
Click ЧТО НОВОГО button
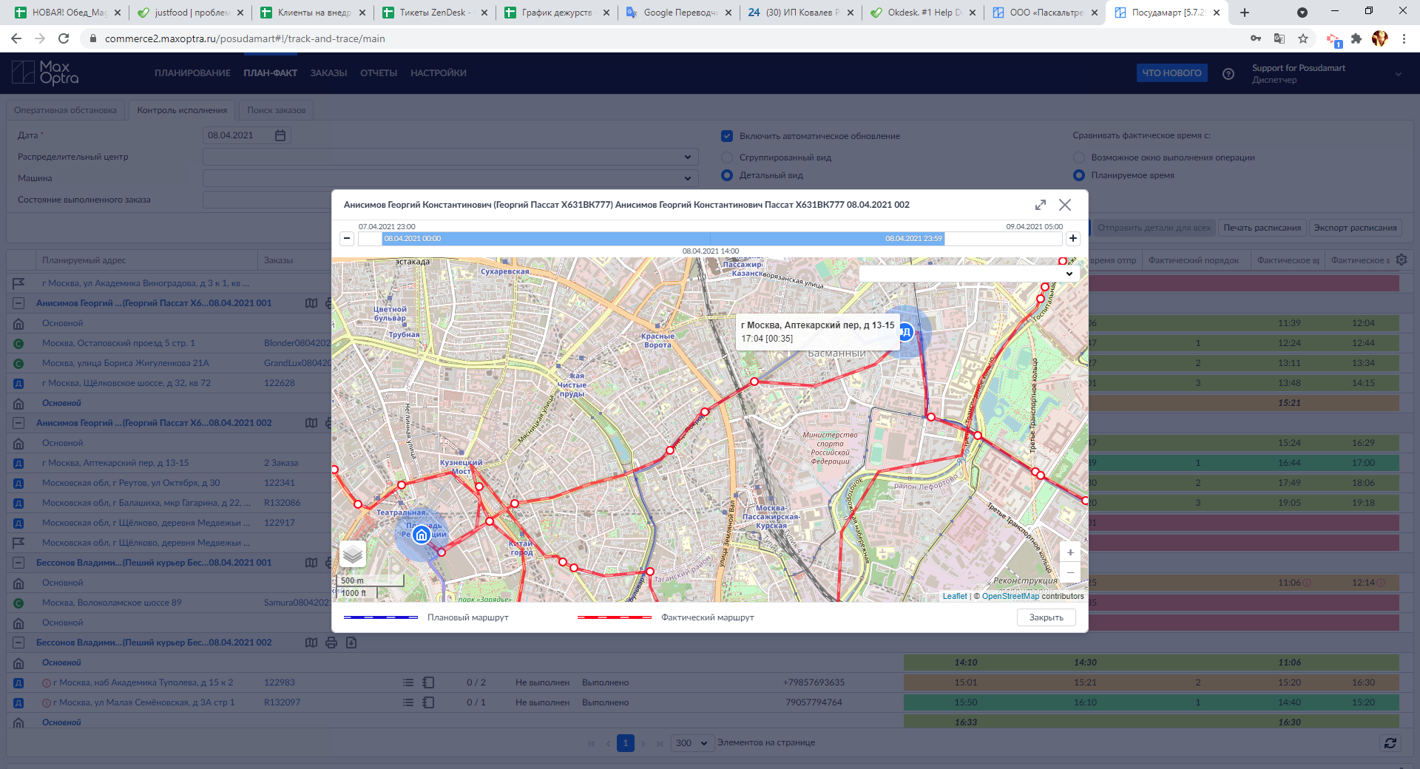[x=1171, y=73]
